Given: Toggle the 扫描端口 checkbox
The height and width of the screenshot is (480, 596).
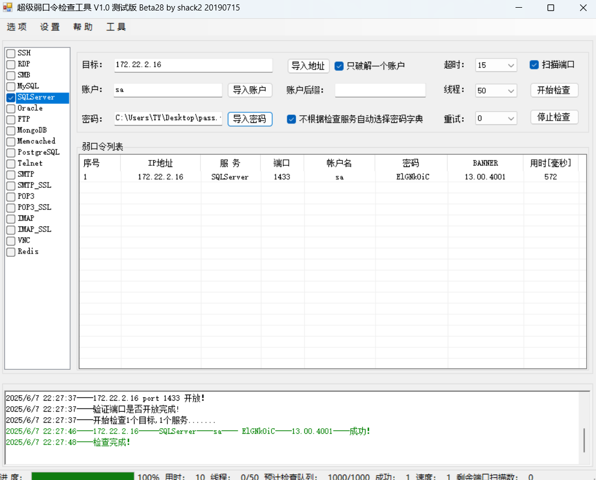Looking at the screenshot, I should pos(534,64).
